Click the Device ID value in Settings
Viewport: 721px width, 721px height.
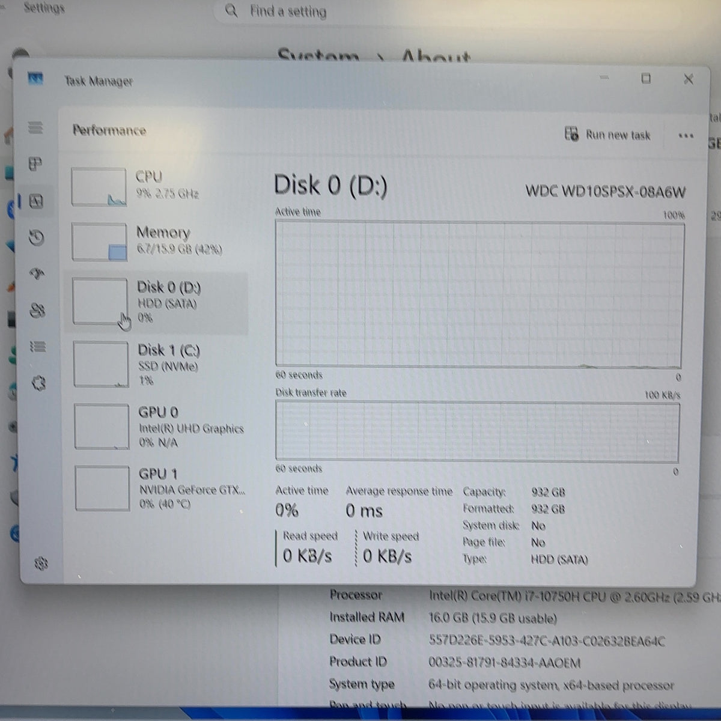point(547,640)
